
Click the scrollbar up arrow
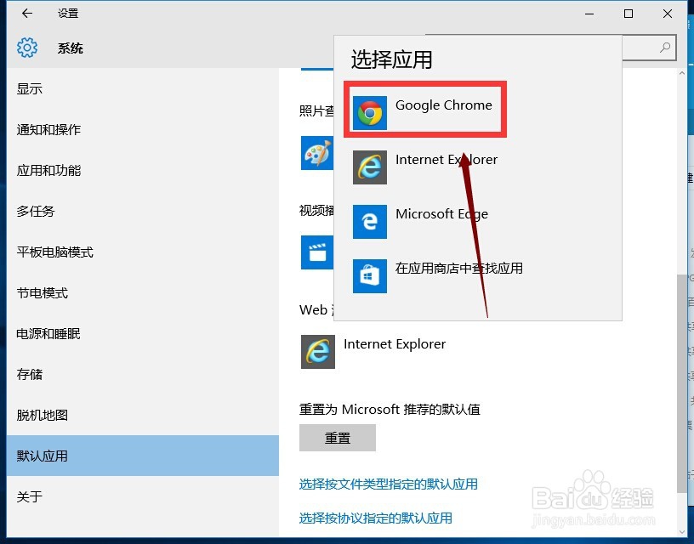tap(681, 73)
